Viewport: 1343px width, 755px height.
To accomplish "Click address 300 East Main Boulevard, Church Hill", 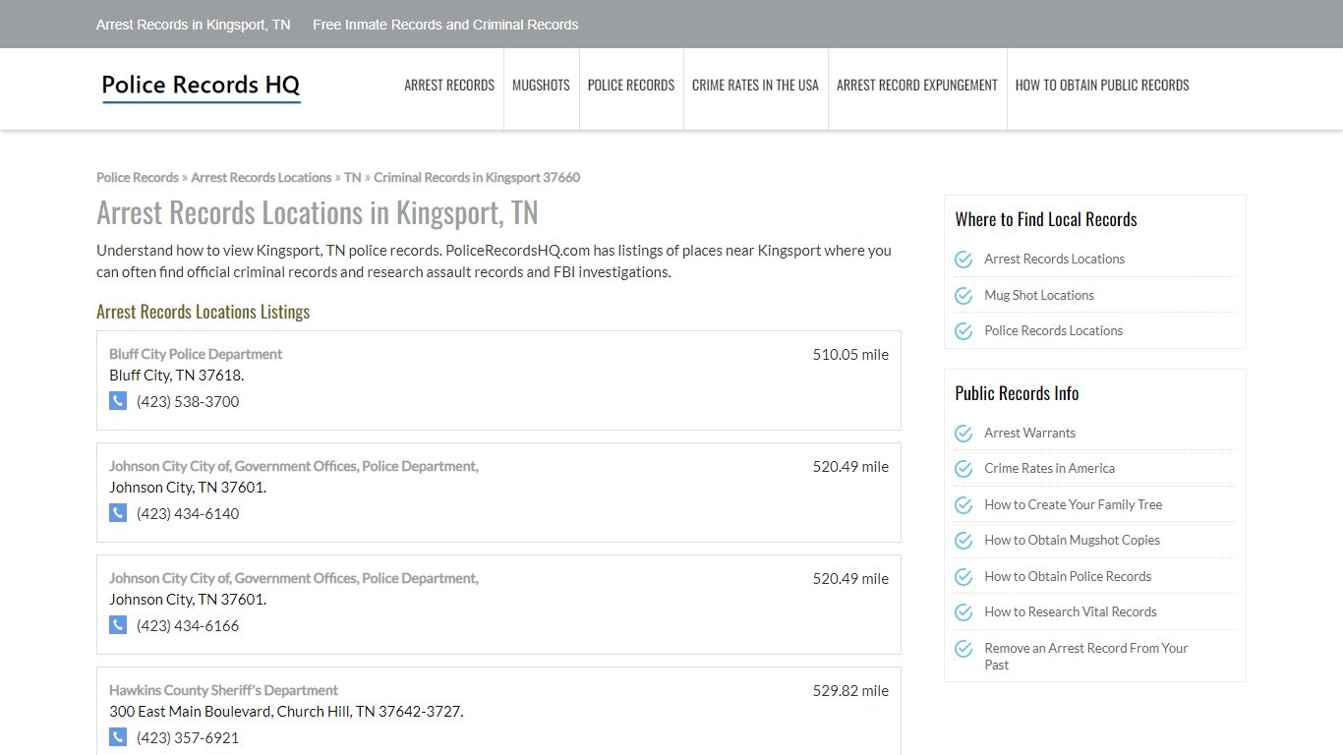I will point(286,711).
